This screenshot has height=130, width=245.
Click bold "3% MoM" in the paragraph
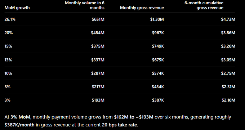click(20, 117)
